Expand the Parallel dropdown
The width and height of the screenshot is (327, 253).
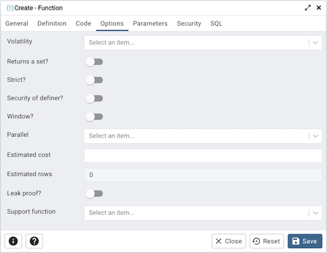[202, 136]
